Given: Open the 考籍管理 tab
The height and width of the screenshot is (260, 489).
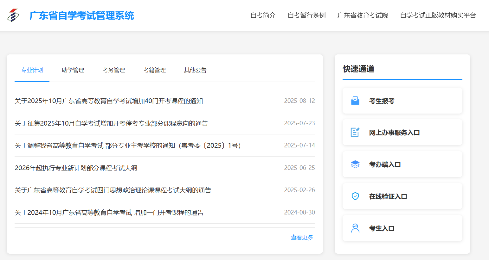Looking at the screenshot, I should (x=155, y=70).
